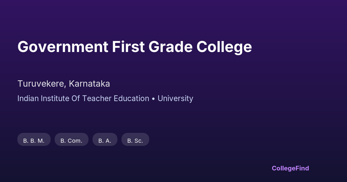Select the Karnataka state name
Viewport: 347px width, 182px height.
89,84
